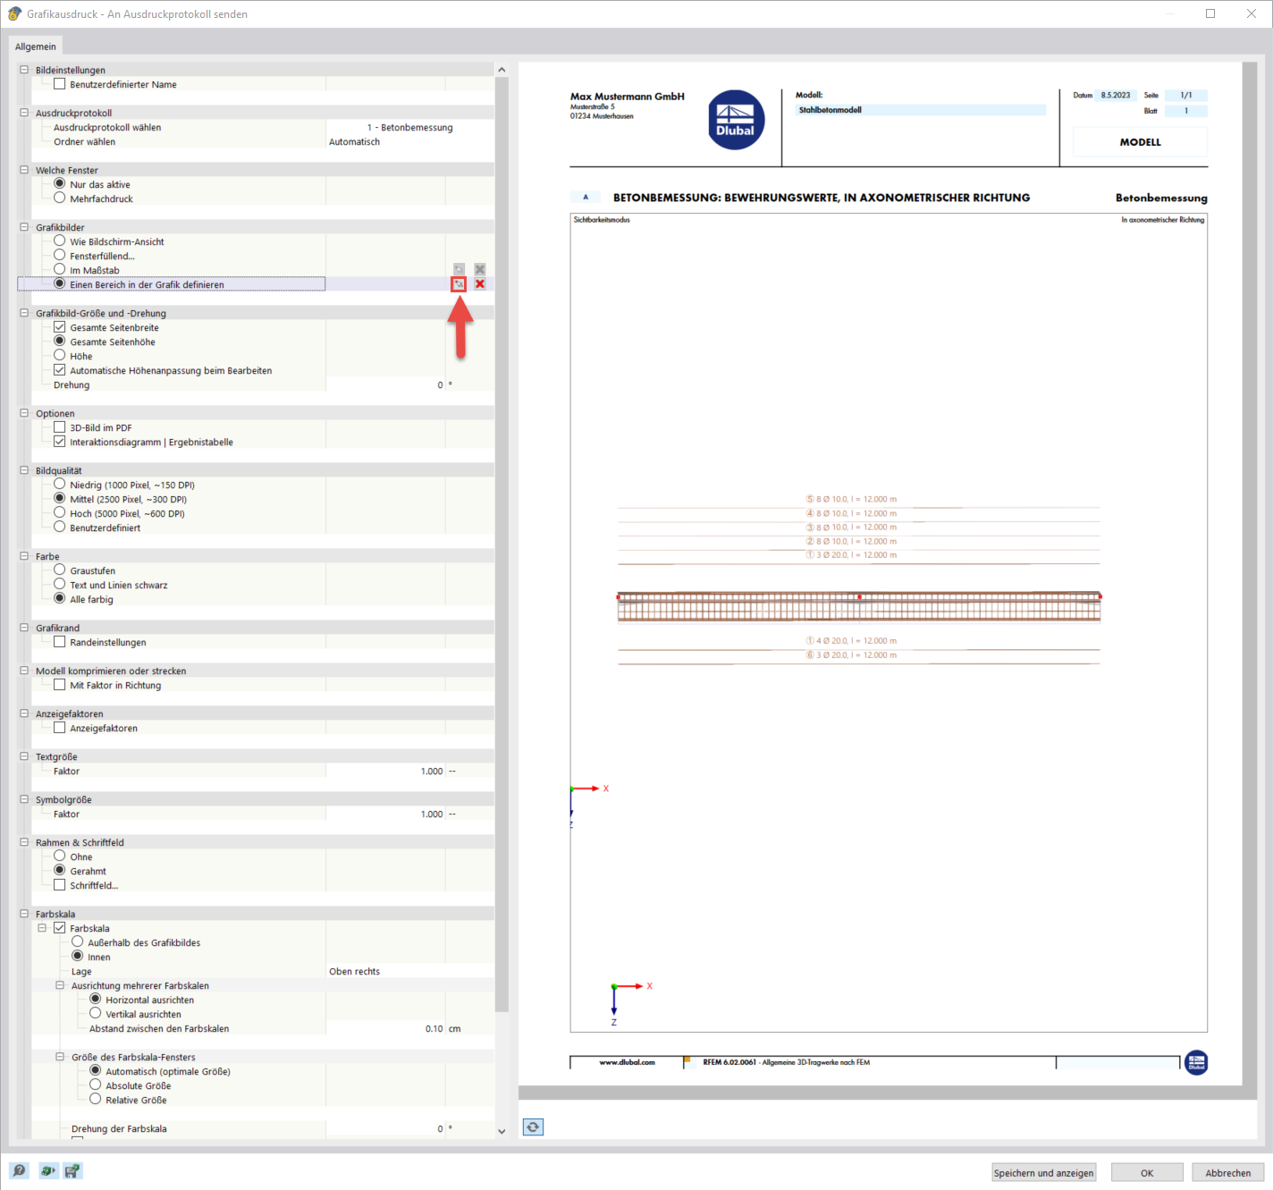The width and height of the screenshot is (1273, 1190).
Task: Click the gray selection arrow above region picker
Action: pos(459,268)
